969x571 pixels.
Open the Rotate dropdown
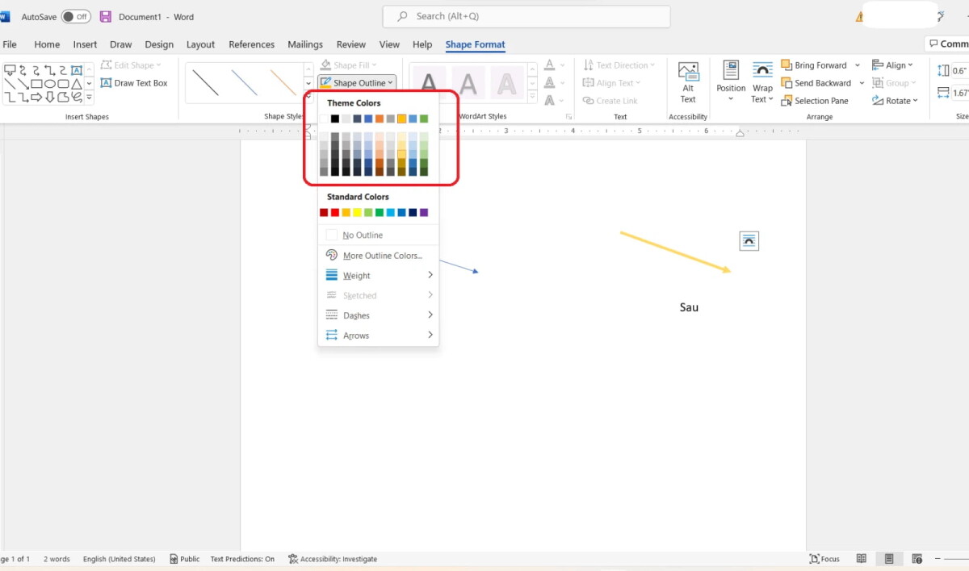click(x=896, y=101)
